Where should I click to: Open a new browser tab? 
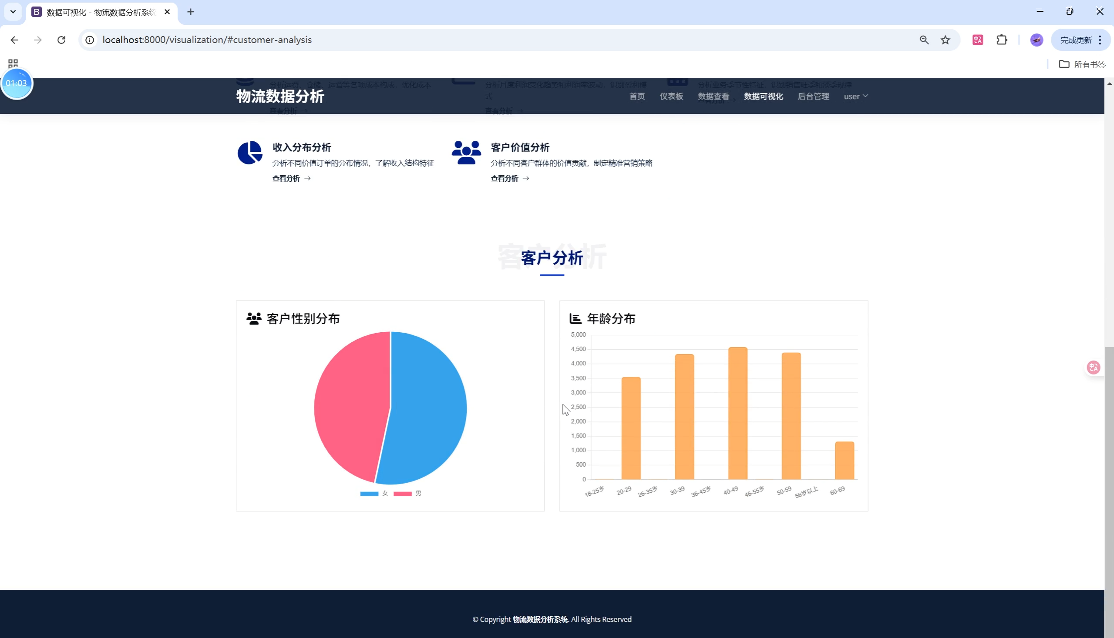tap(191, 12)
